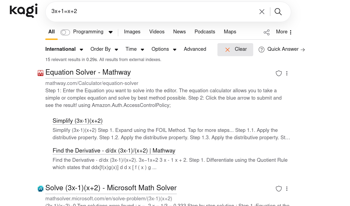Expand the Programming lens dropdown arrow
This screenshot has width=350, height=206.
click(111, 32)
